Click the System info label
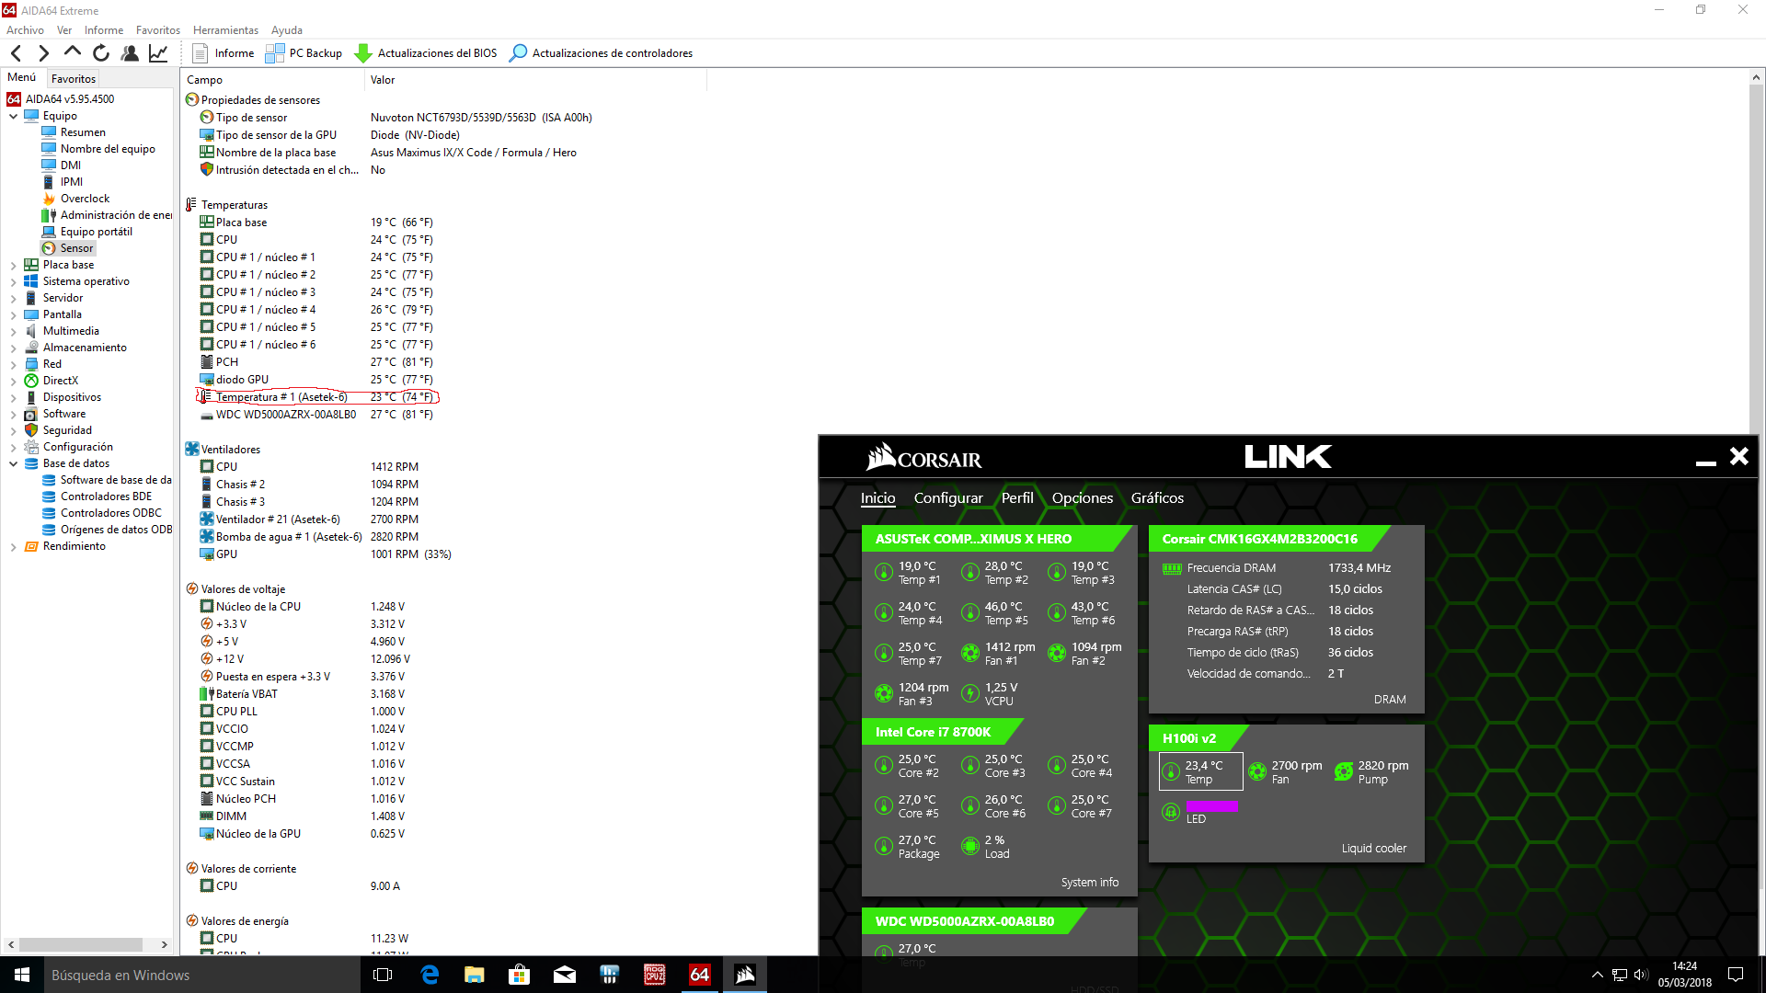The width and height of the screenshot is (1766, 993). point(1090,883)
